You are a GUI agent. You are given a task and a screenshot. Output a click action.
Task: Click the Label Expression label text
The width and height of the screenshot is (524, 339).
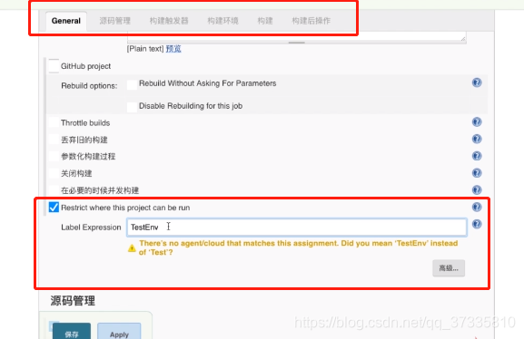(91, 228)
